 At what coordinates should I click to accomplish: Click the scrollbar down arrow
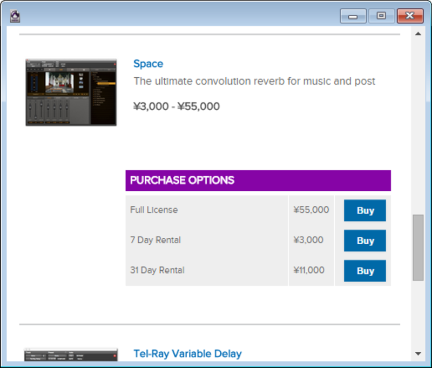[x=418, y=353]
